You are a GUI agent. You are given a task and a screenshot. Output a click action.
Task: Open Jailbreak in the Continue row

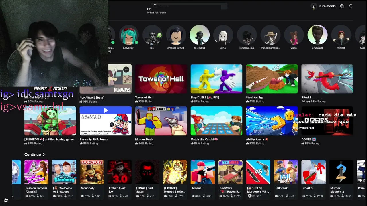pyautogui.click(x=286, y=172)
